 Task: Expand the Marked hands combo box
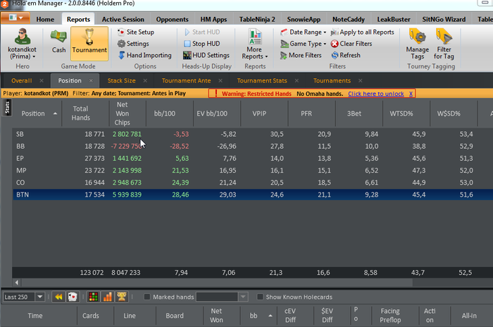pyautogui.click(x=243, y=297)
